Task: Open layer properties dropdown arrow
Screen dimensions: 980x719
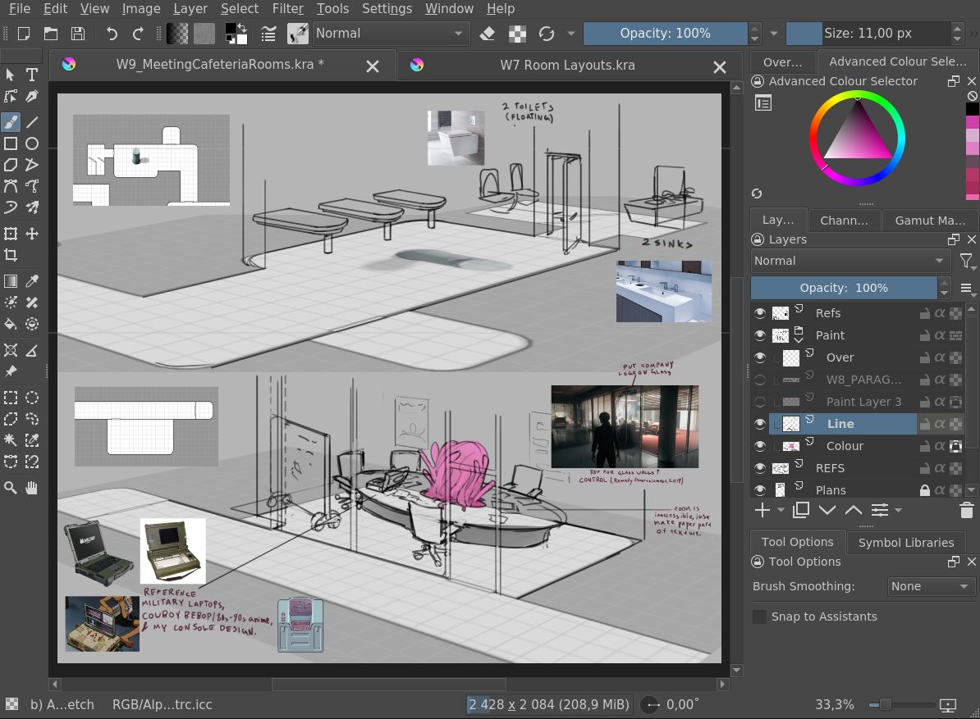Action: (x=898, y=511)
